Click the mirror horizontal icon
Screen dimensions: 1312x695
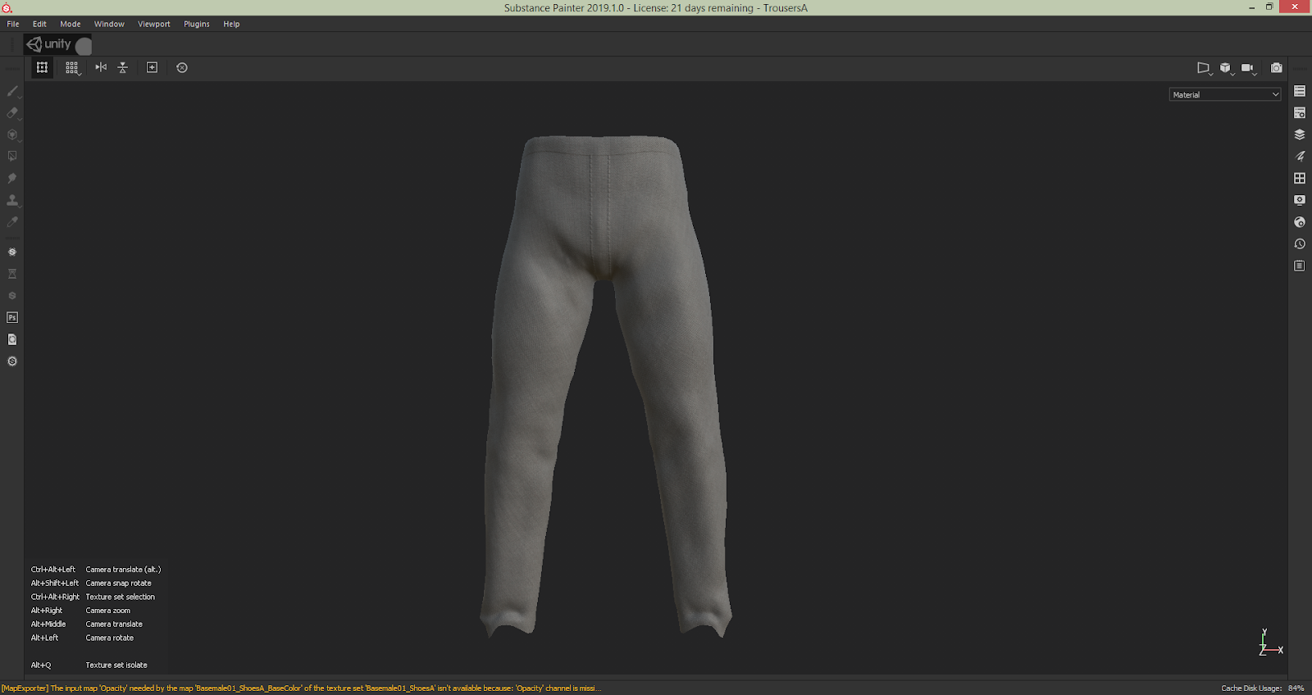[x=101, y=67]
